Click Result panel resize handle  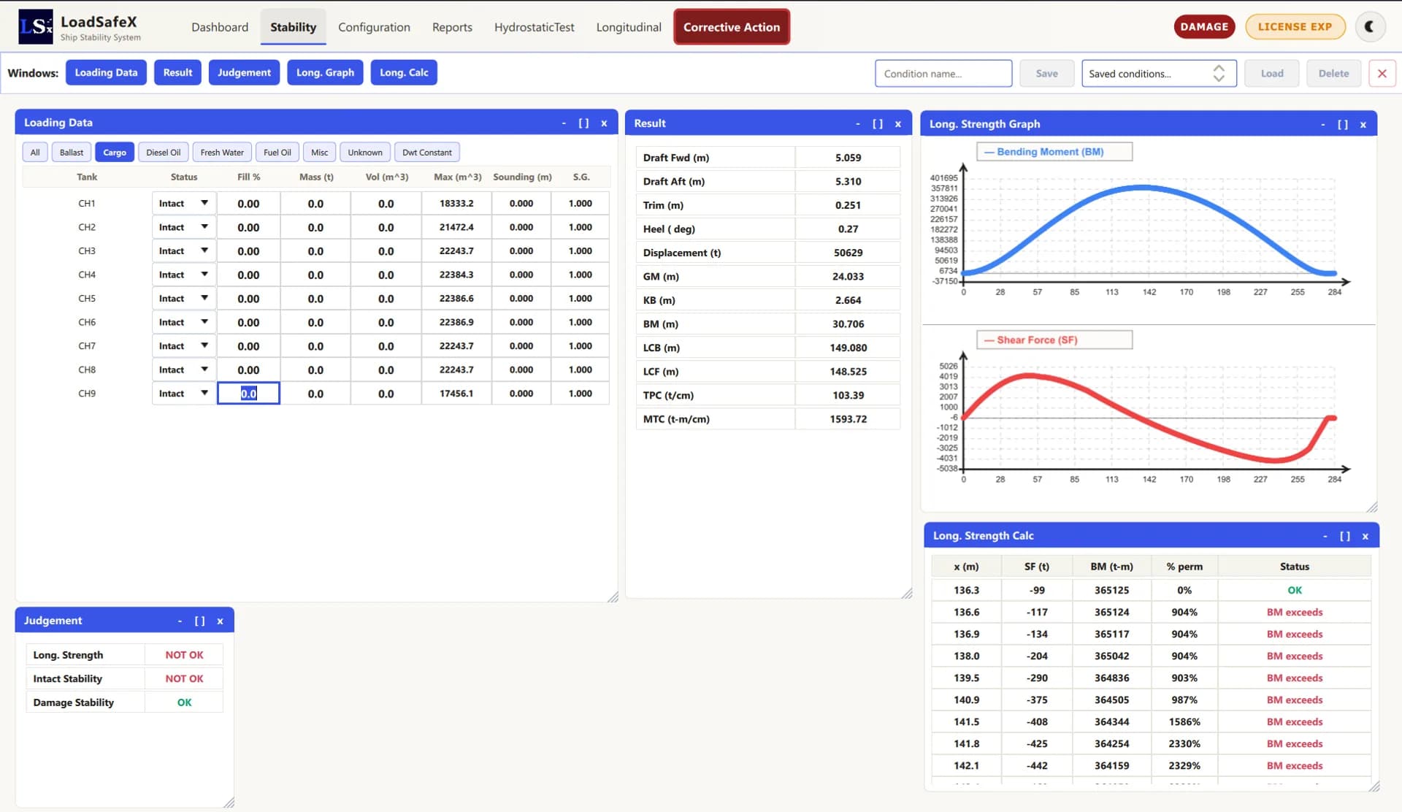(907, 593)
